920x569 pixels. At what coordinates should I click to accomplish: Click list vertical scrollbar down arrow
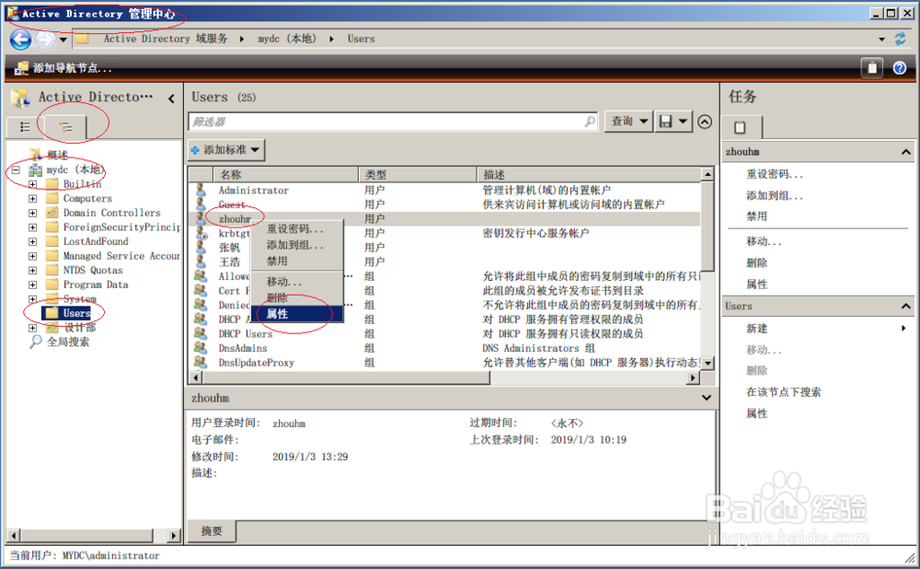[707, 363]
